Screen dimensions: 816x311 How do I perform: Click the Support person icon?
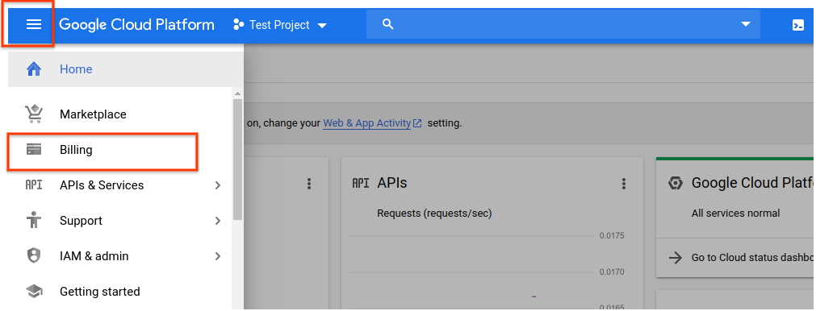(34, 221)
